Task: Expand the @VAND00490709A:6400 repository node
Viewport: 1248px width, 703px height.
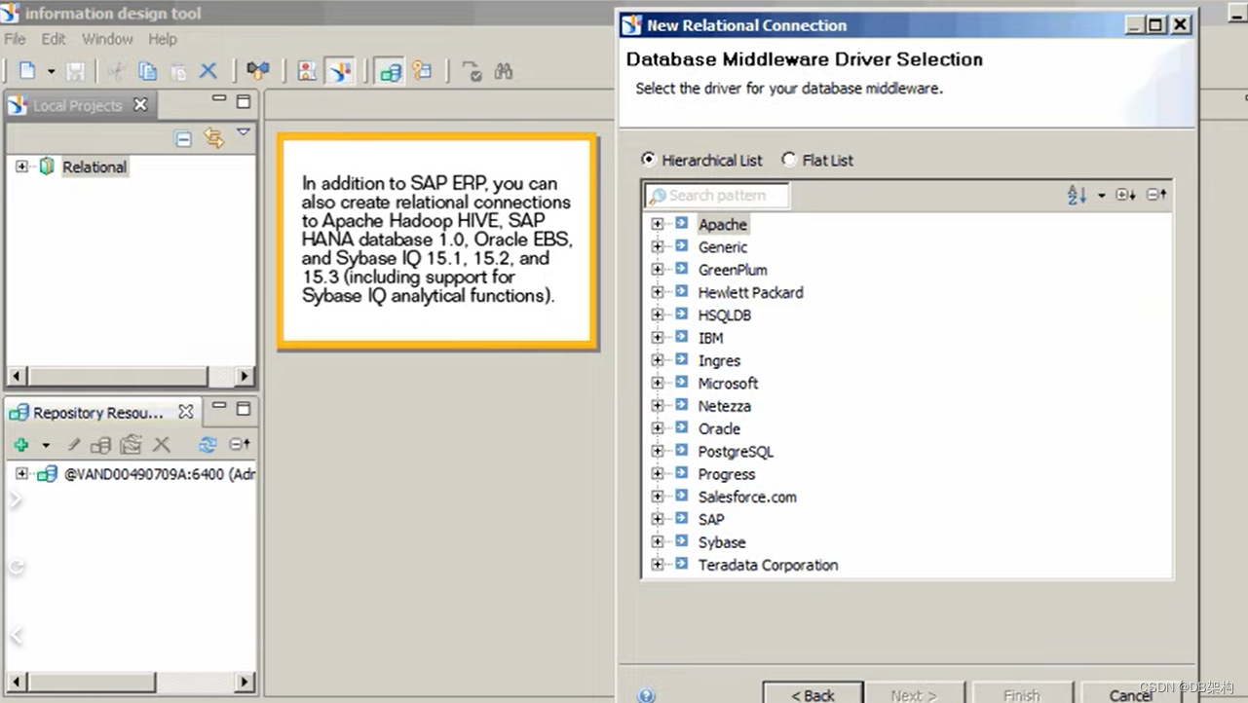Action: click(x=21, y=474)
